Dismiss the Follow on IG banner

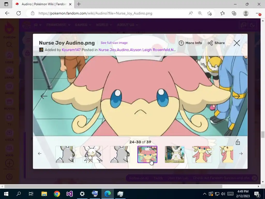[254, 178]
